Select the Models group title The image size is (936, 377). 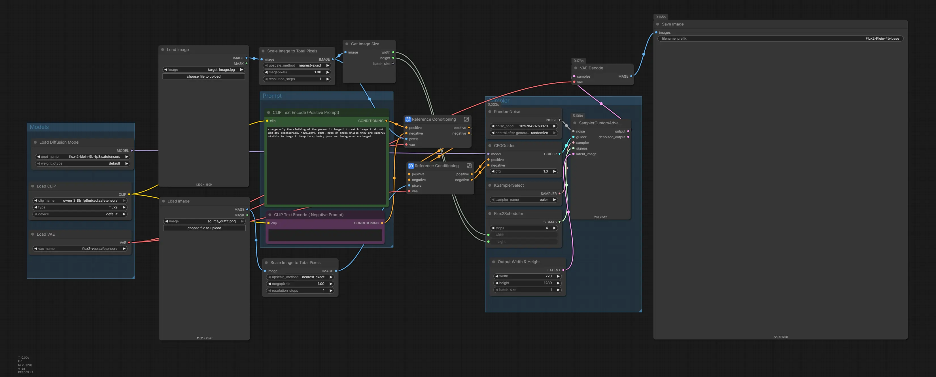(39, 127)
